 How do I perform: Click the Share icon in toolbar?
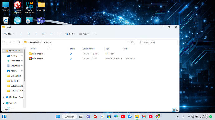(x=51, y=34)
